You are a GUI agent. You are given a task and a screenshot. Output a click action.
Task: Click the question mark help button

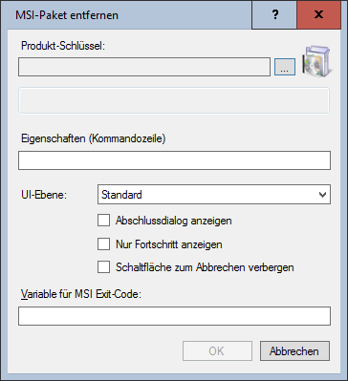tap(274, 14)
